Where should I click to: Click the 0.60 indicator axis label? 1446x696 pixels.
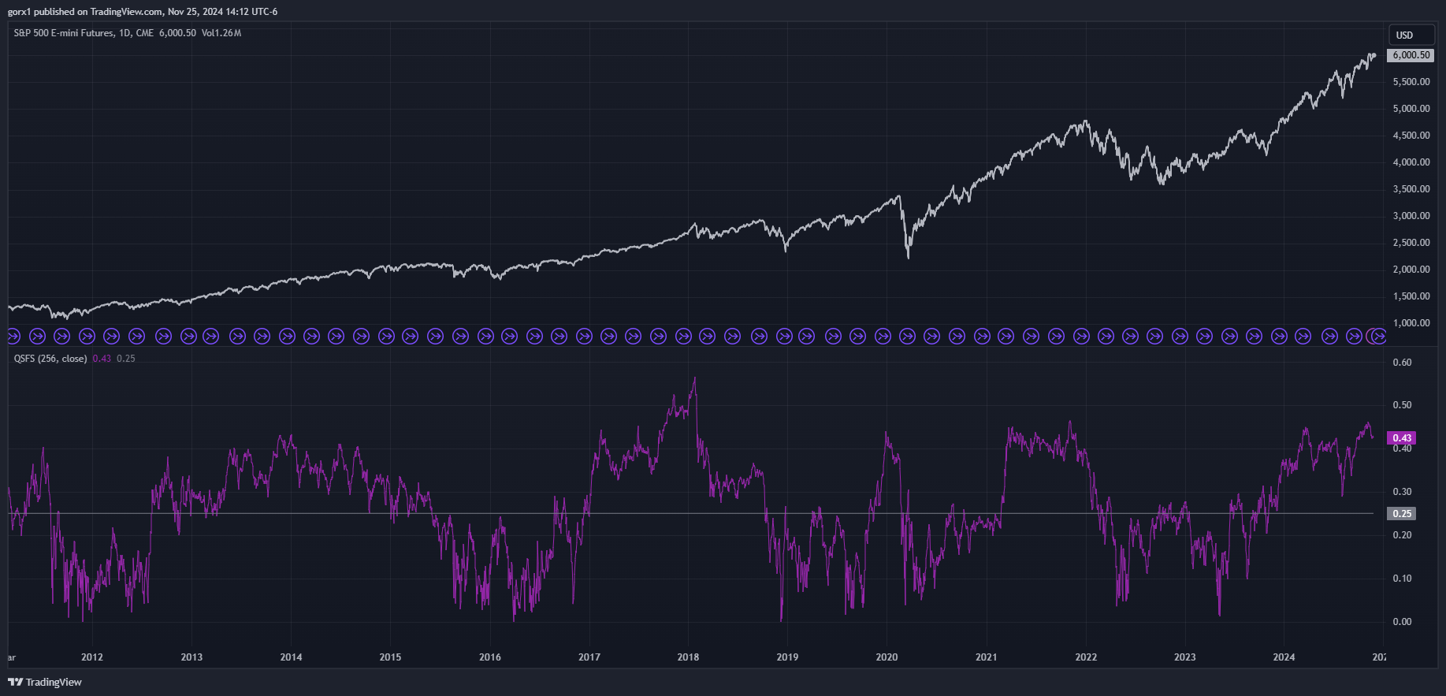1402,363
